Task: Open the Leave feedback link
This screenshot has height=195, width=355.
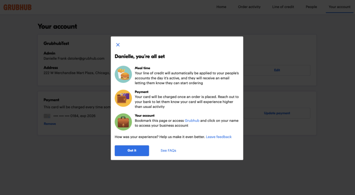Action: click(x=218, y=137)
